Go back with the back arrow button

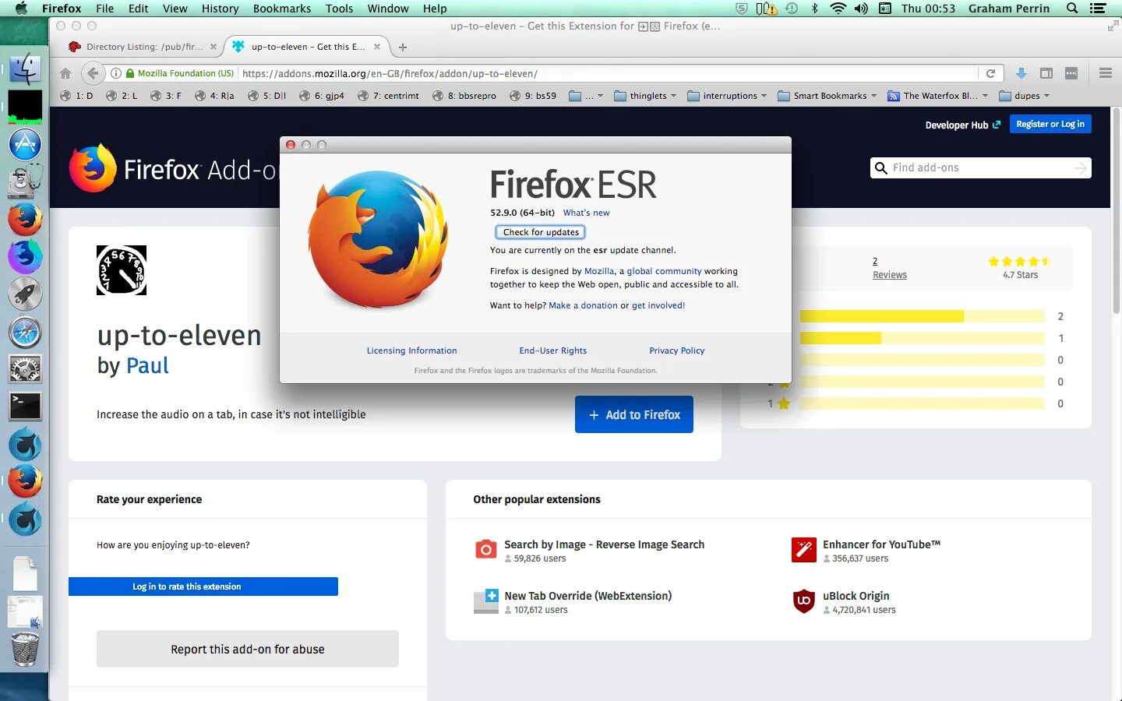(93, 73)
